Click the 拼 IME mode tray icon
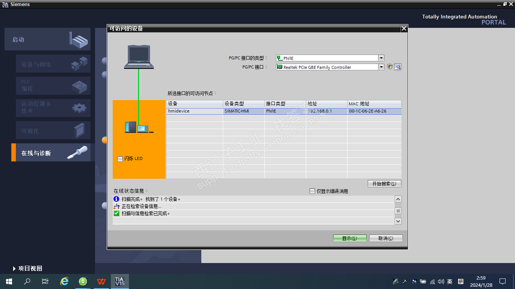515x289 pixels. (x=461, y=281)
